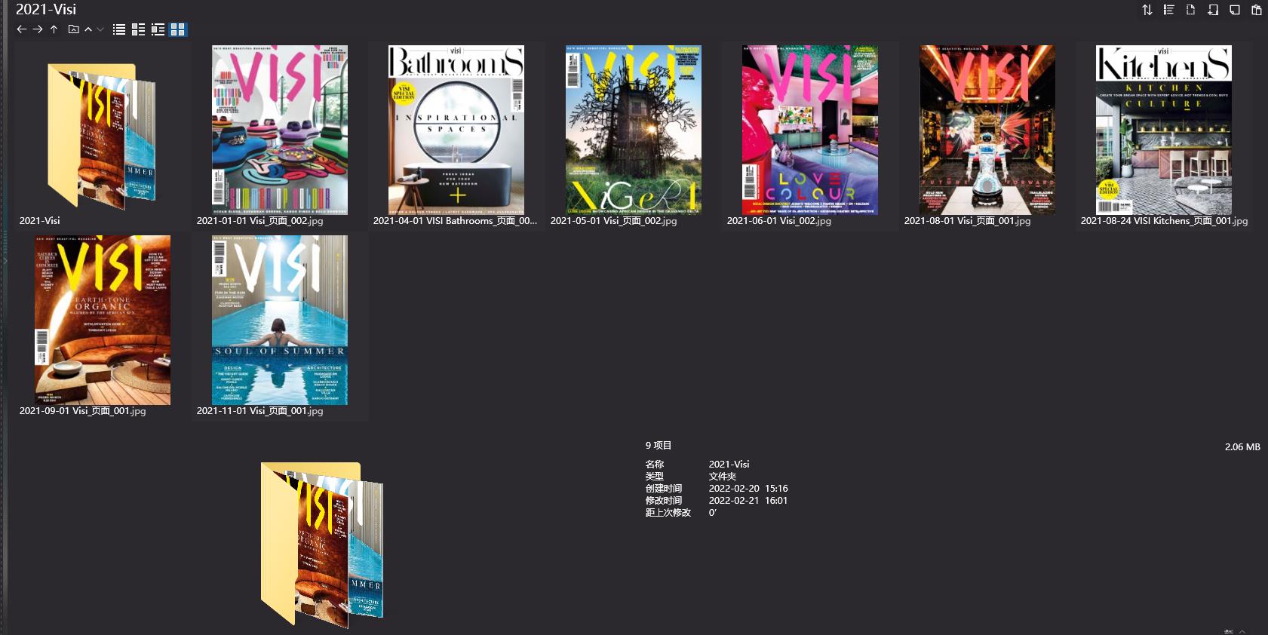Select the 2021-06-01 Love Colour cover thumbnail
1268x635 pixels.
click(x=810, y=130)
